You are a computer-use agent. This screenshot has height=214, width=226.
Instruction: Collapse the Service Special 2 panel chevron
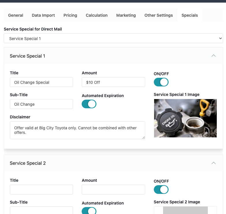click(213, 163)
